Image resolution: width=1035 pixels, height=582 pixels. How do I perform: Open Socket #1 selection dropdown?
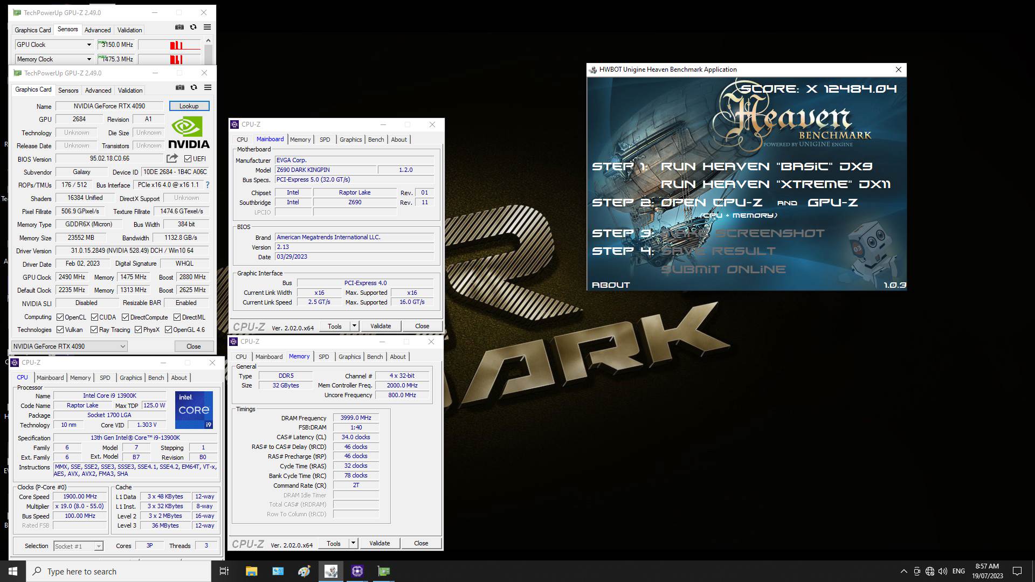pos(78,546)
